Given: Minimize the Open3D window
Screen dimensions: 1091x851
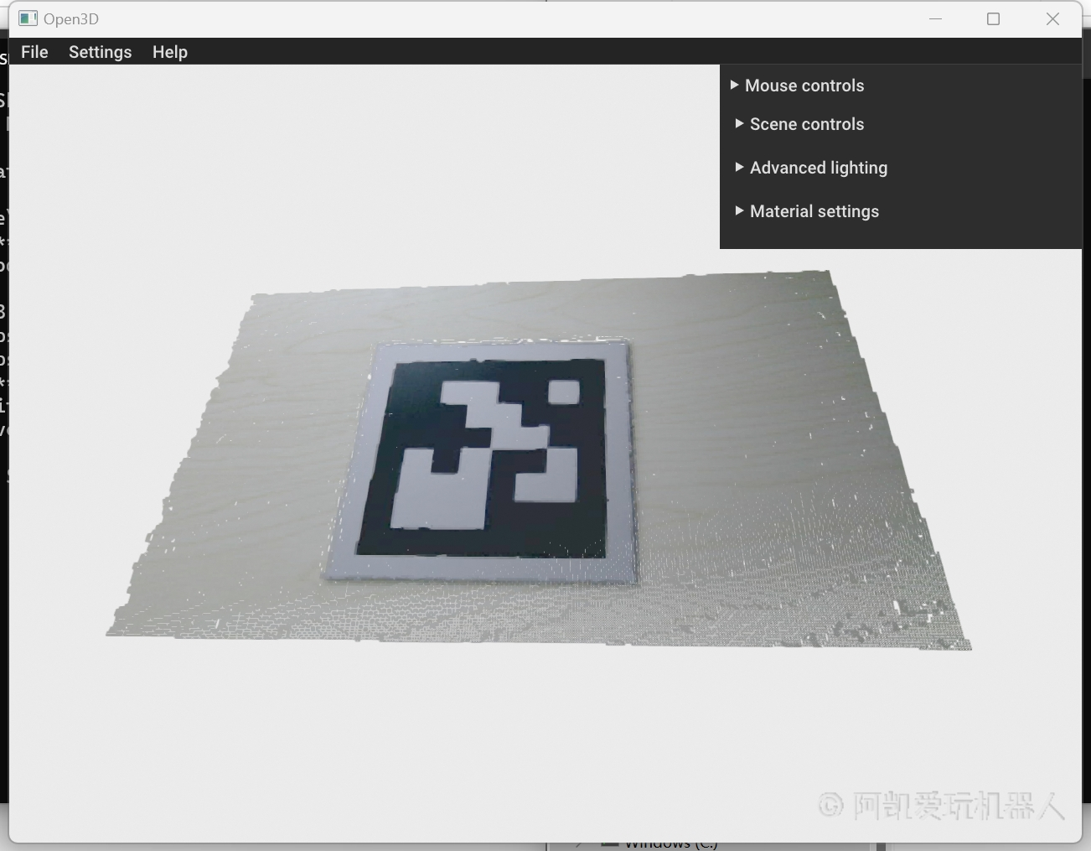Looking at the screenshot, I should 935,18.
